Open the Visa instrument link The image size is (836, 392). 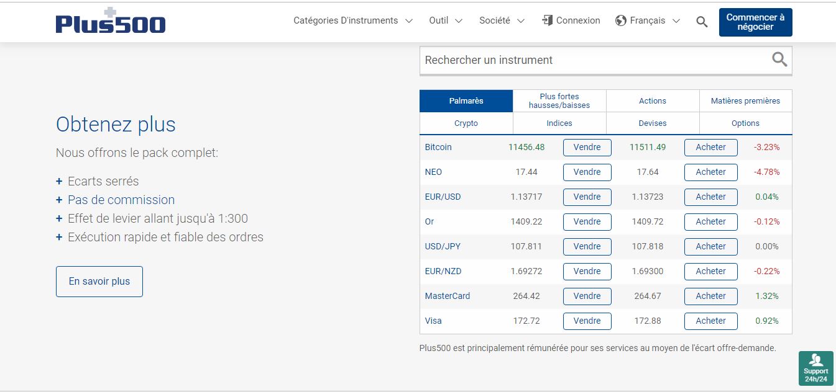(x=433, y=321)
